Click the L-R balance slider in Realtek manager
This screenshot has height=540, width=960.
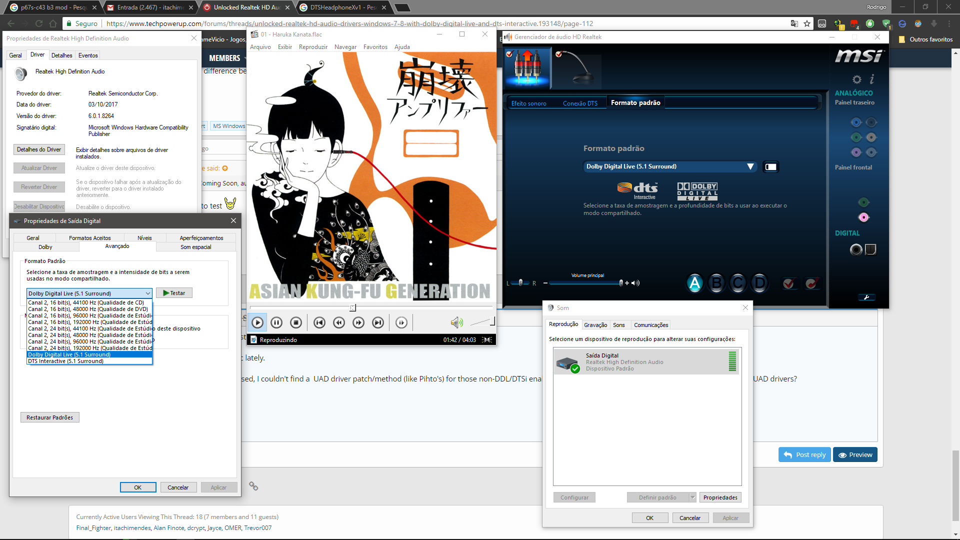pos(520,283)
